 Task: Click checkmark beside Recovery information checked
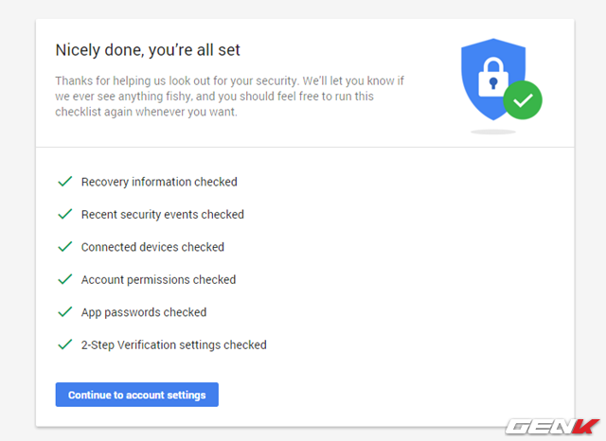point(64,182)
